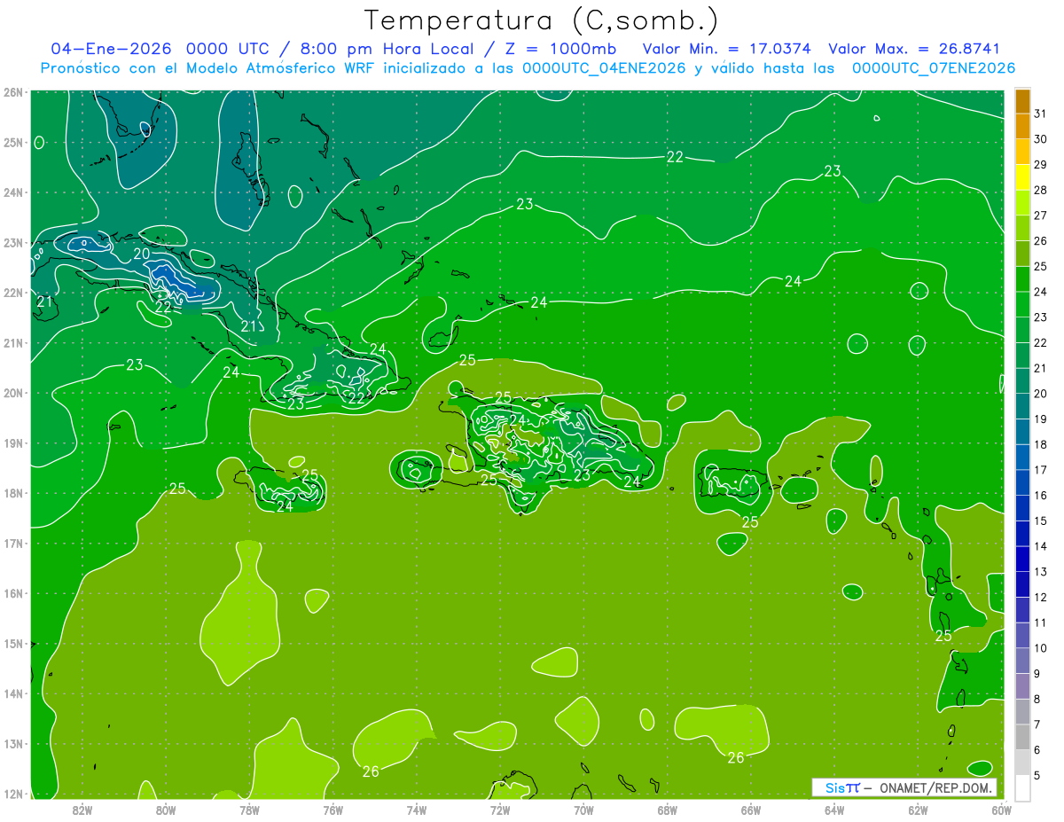This screenshot has width=1064, height=822.
Task: Click the contour label 20 over Cuba
Action: tap(142, 254)
